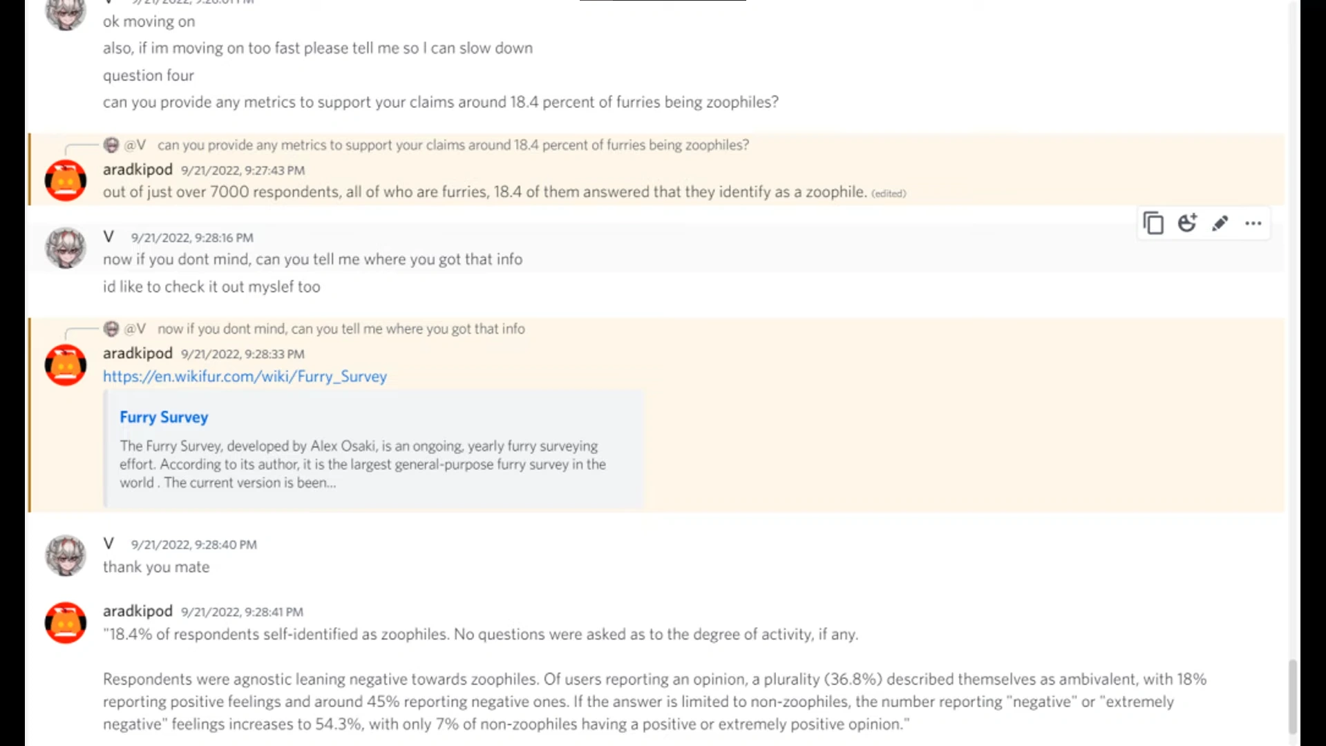Screen dimensions: 1326x746
Task: Click V's avatar beside "thank you mate"
Action: [66, 555]
